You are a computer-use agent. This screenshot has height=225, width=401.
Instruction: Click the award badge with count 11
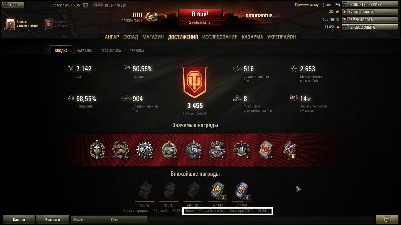pyautogui.click(x=217, y=149)
